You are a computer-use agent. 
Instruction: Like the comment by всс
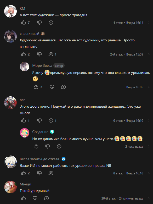(24, 120)
